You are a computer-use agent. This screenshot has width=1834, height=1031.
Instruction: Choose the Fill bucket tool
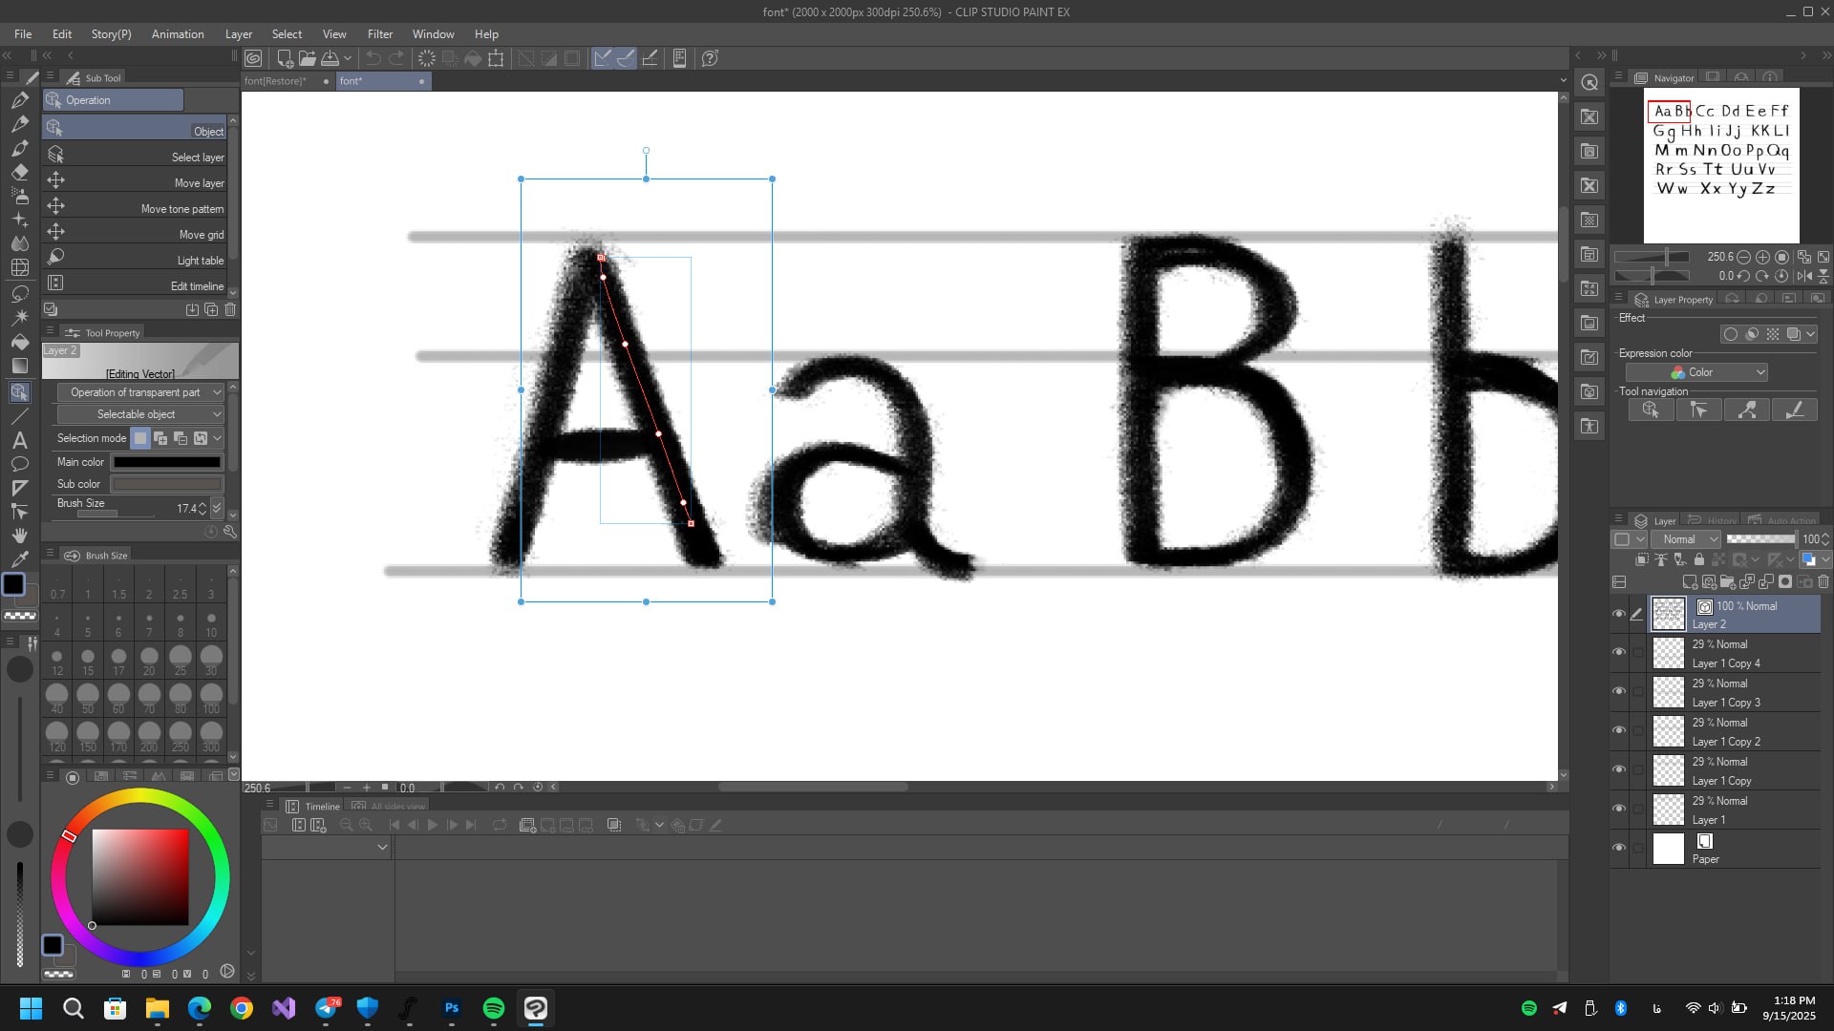pos(19,342)
